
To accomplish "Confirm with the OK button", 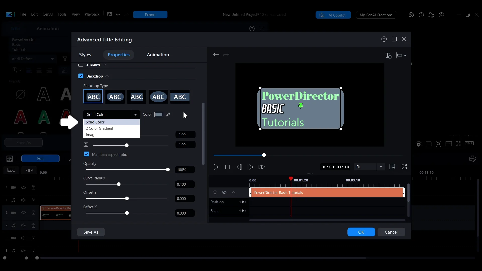I will click(x=361, y=232).
